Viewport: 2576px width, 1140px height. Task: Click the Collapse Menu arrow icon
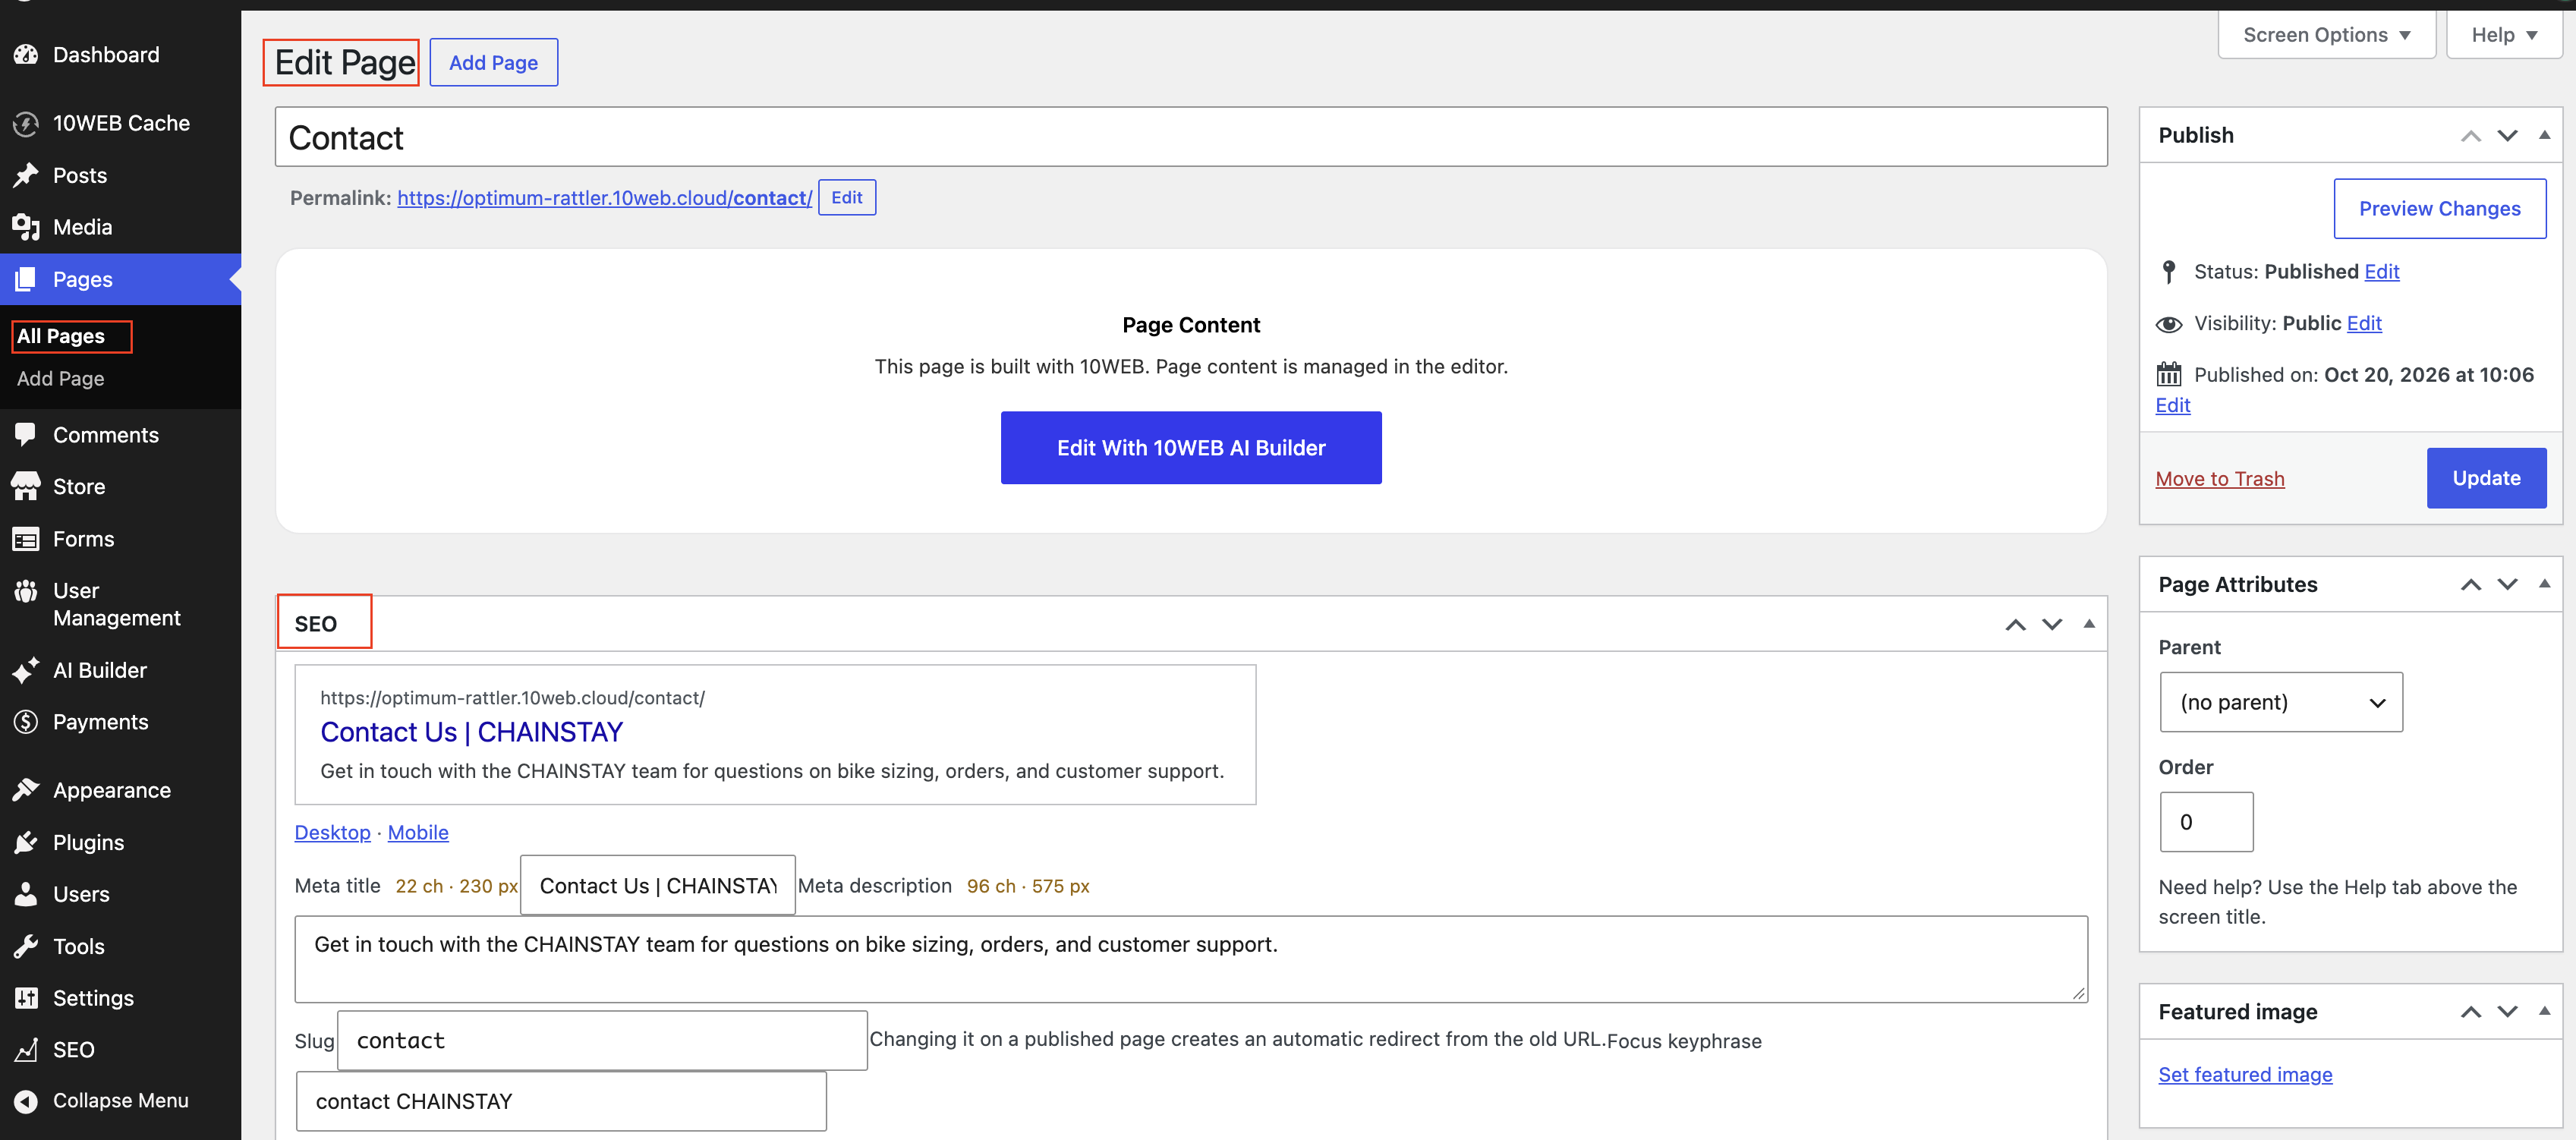coord(26,1101)
